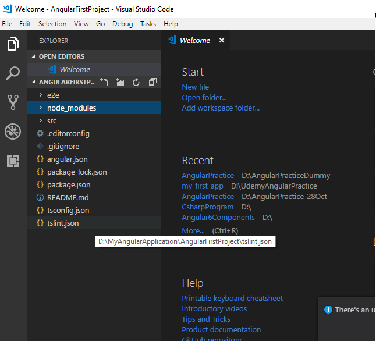
Task: Open recent AngularPractice in AngularPracticeDummy
Action: pyautogui.click(x=208, y=176)
